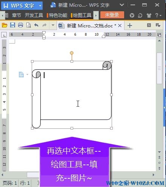
Task: Undo the last action
Action: click(x=36, y=25)
